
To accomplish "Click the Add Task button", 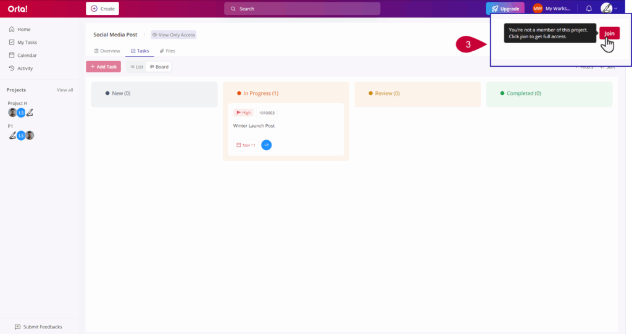I will 103,67.
